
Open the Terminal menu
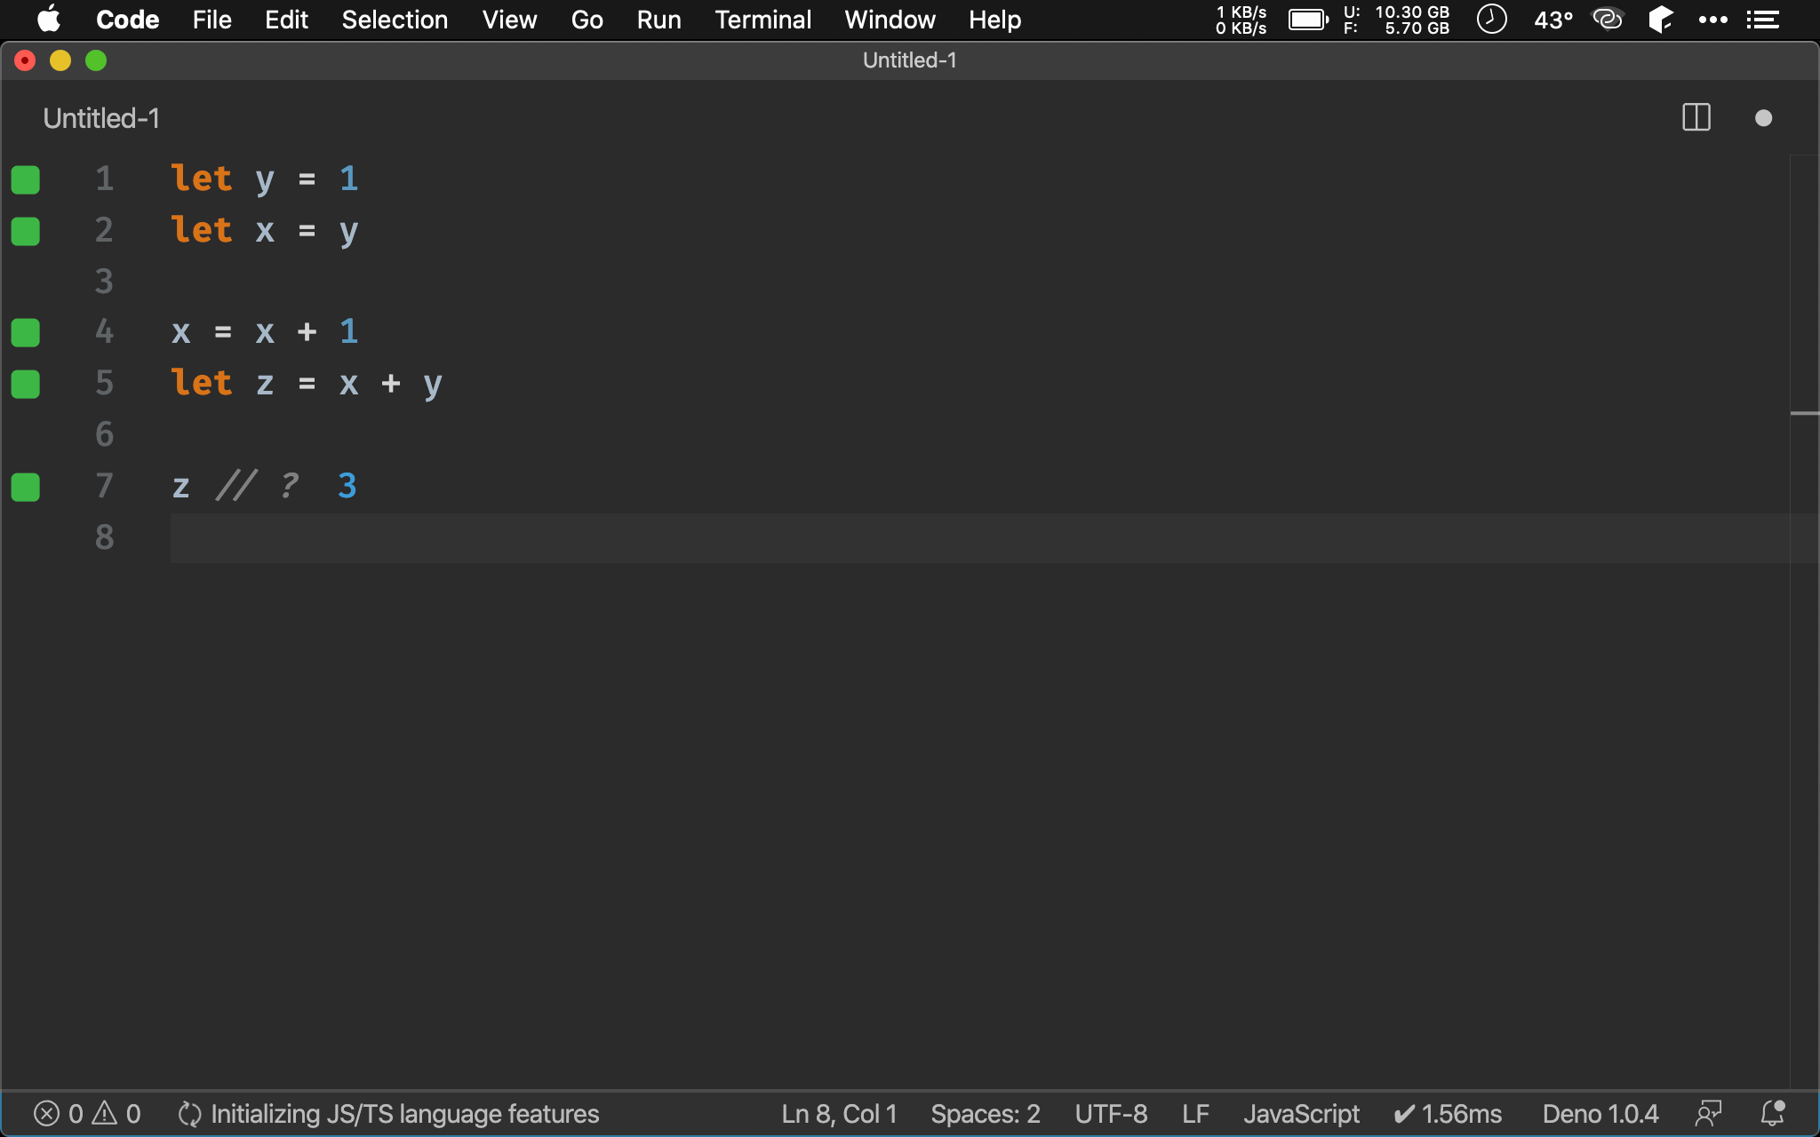762,20
